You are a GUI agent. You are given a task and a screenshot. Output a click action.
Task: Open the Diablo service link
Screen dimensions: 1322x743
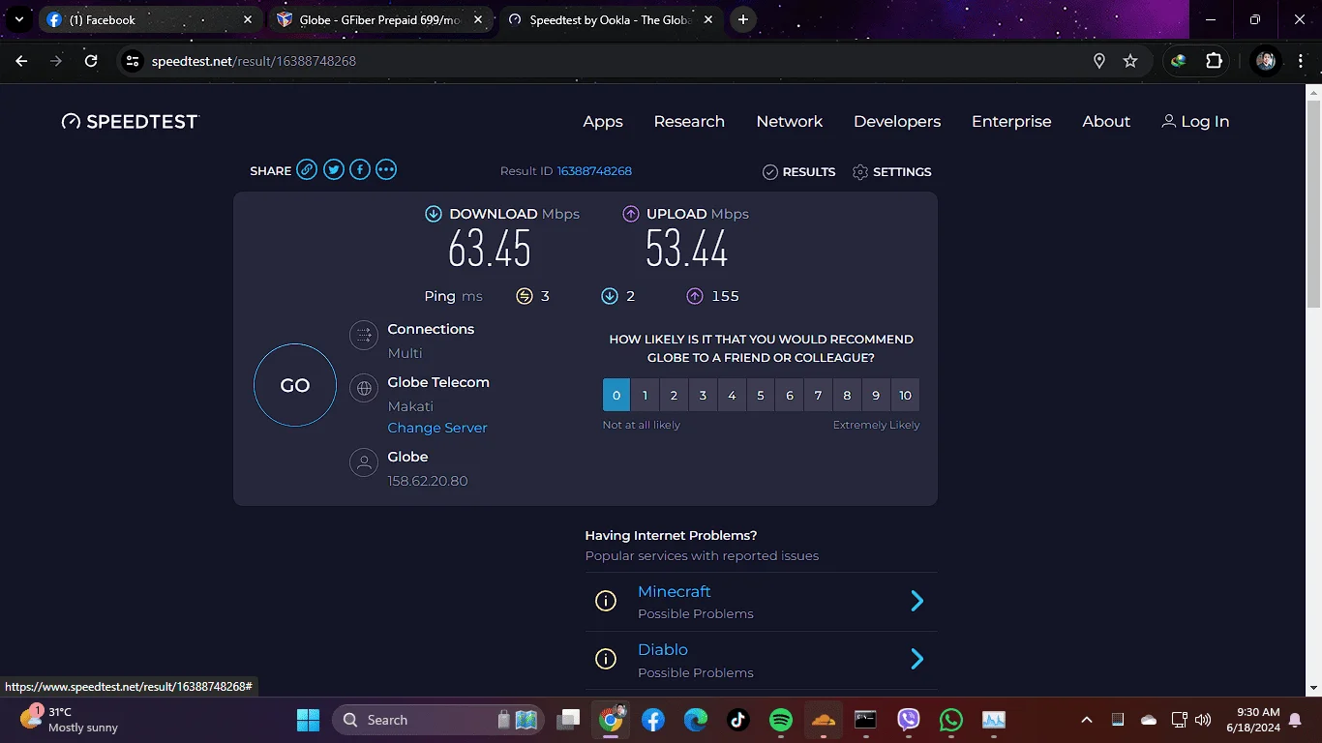[x=663, y=649]
